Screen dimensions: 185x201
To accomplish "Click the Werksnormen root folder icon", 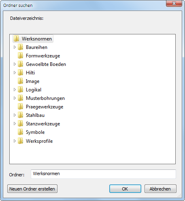I will [16, 39].
